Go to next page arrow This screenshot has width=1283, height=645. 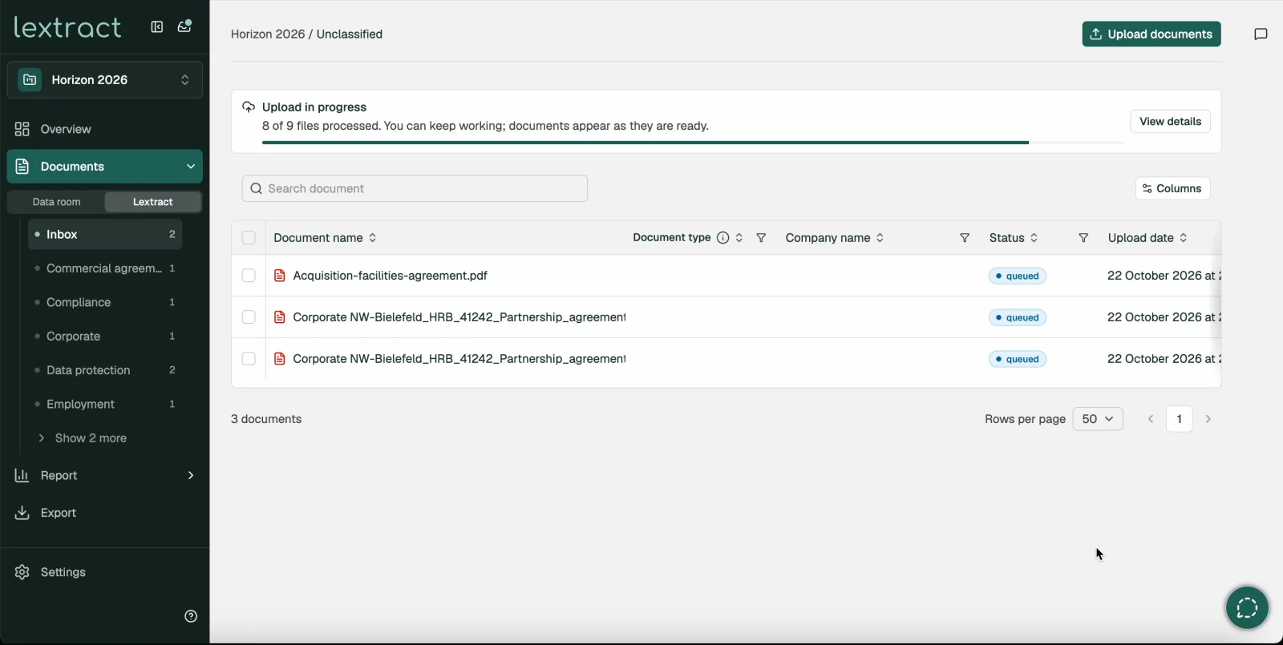coord(1208,419)
